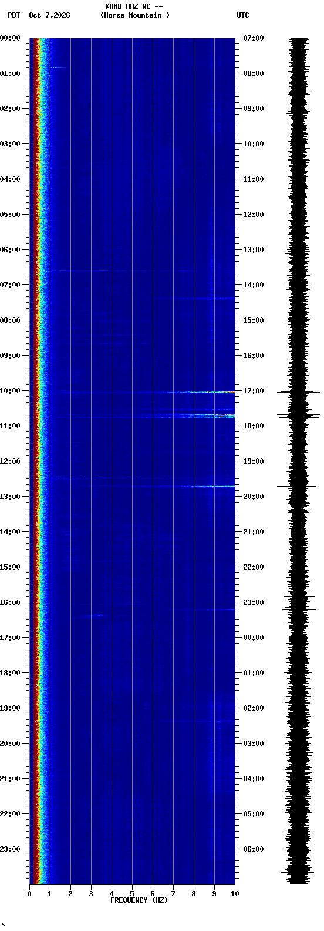The width and height of the screenshot is (324, 931).
Task: Click the 7 Hz frequency tick label
Action: (x=173, y=894)
